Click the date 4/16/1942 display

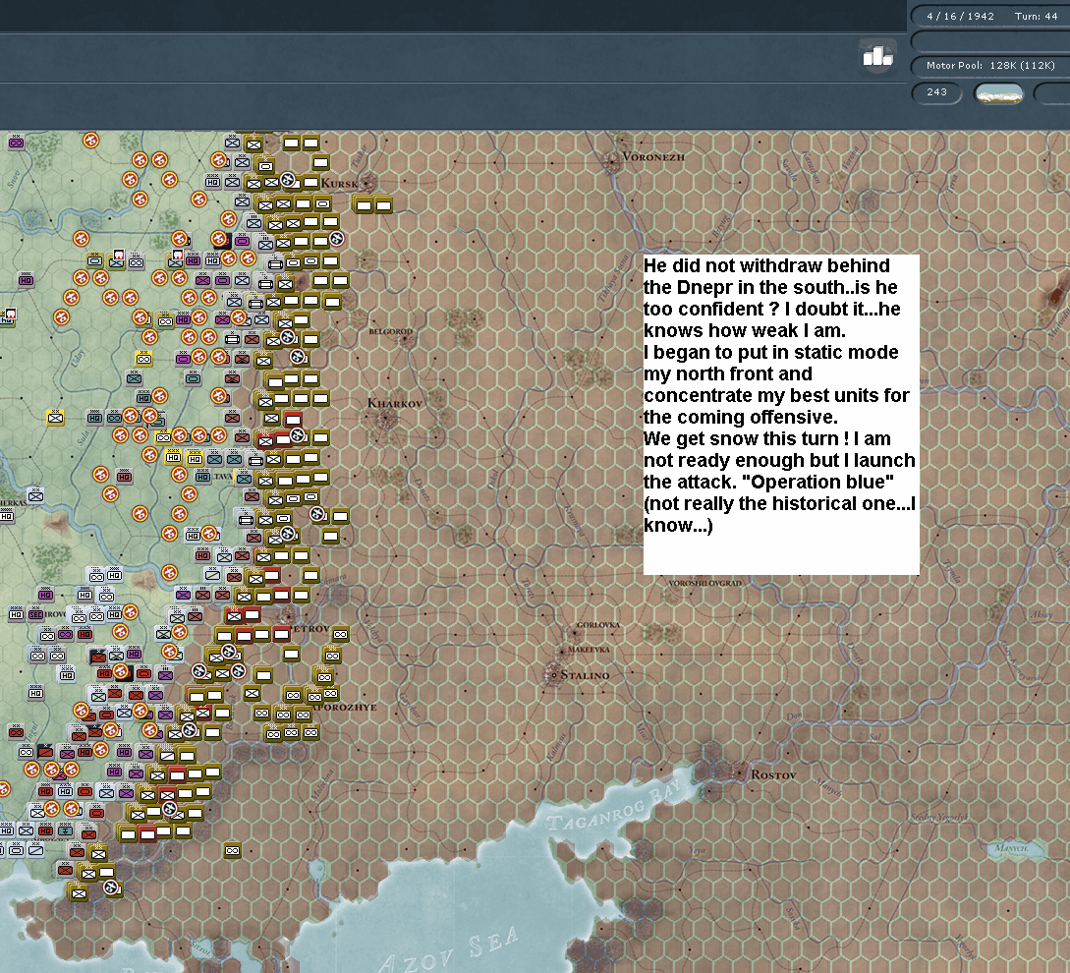pyautogui.click(x=960, y=16)
